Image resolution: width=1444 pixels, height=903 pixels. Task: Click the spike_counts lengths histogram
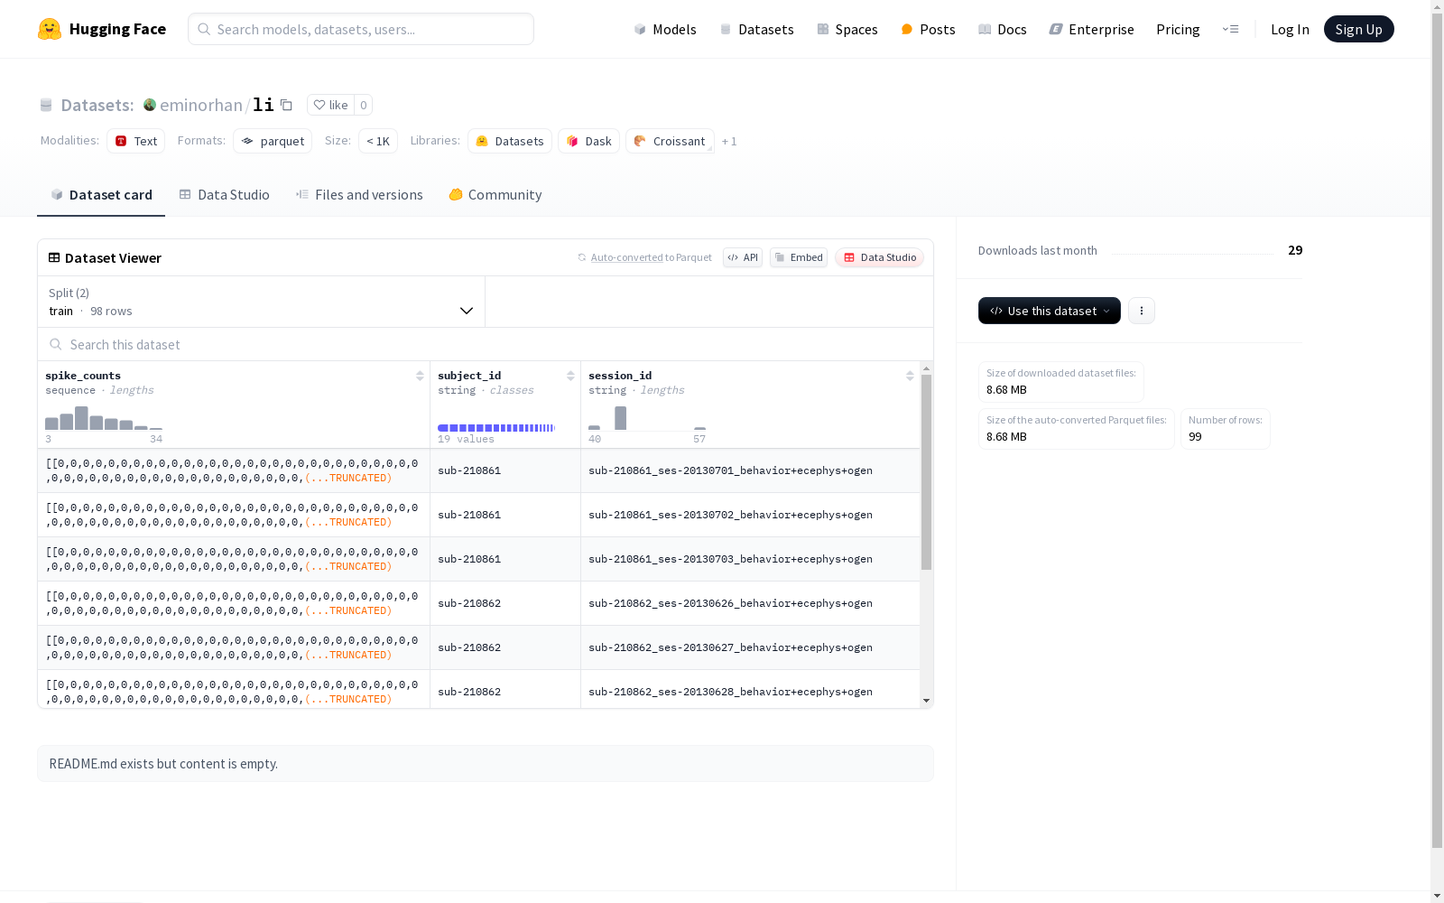coord(104,418)
